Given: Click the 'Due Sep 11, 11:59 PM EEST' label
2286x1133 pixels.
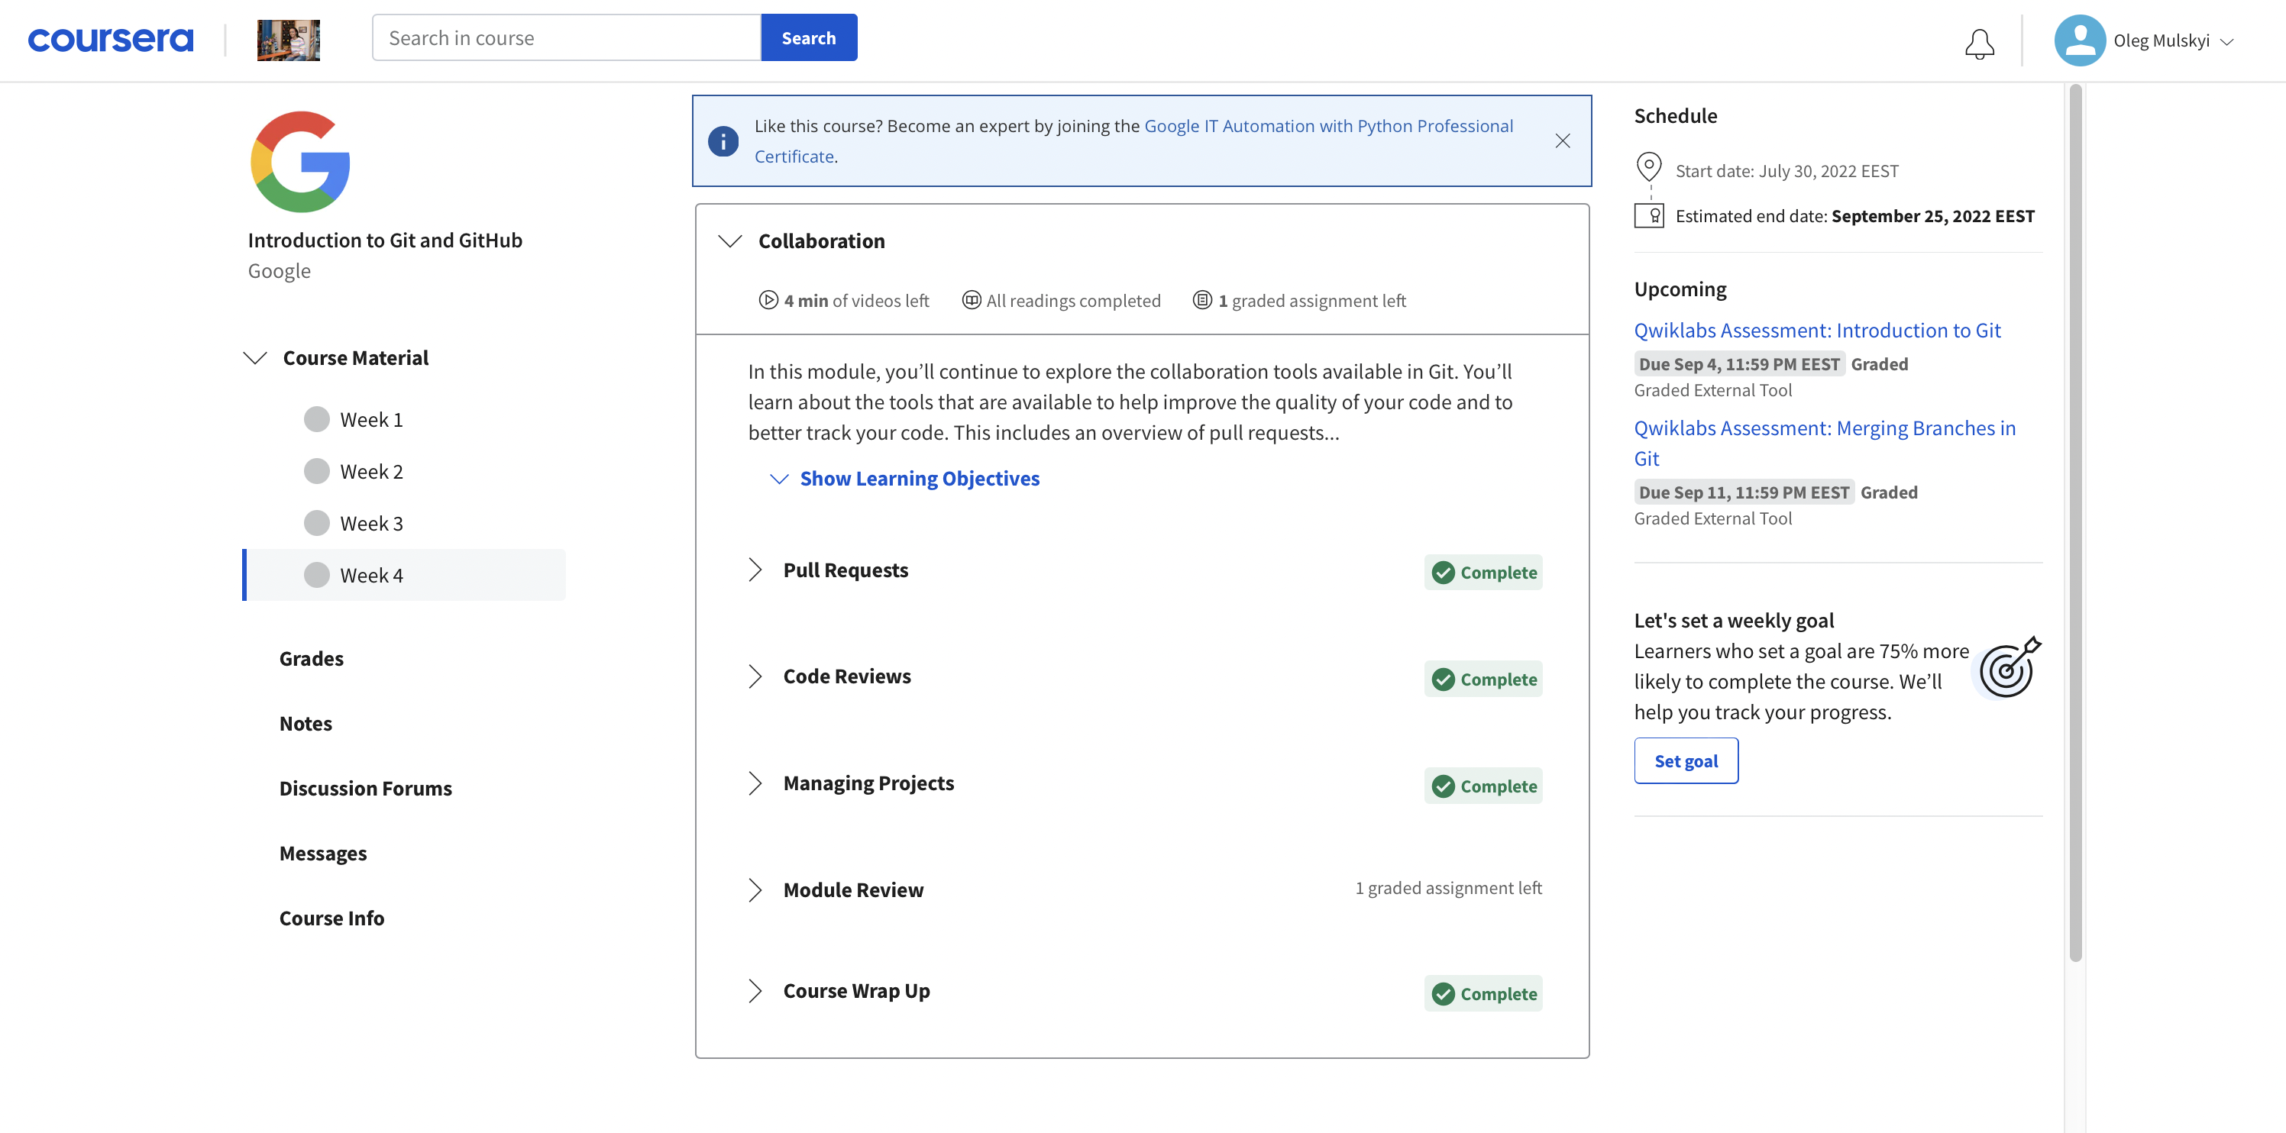Looking at the screenshot, I should (1743, 492).
